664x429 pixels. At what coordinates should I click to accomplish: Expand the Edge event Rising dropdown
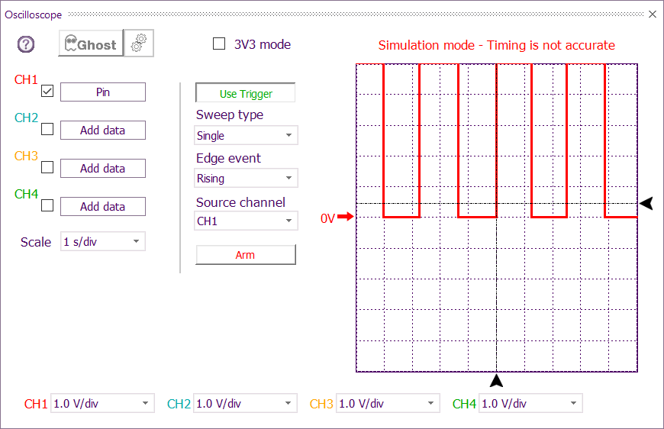pos(247,179)
